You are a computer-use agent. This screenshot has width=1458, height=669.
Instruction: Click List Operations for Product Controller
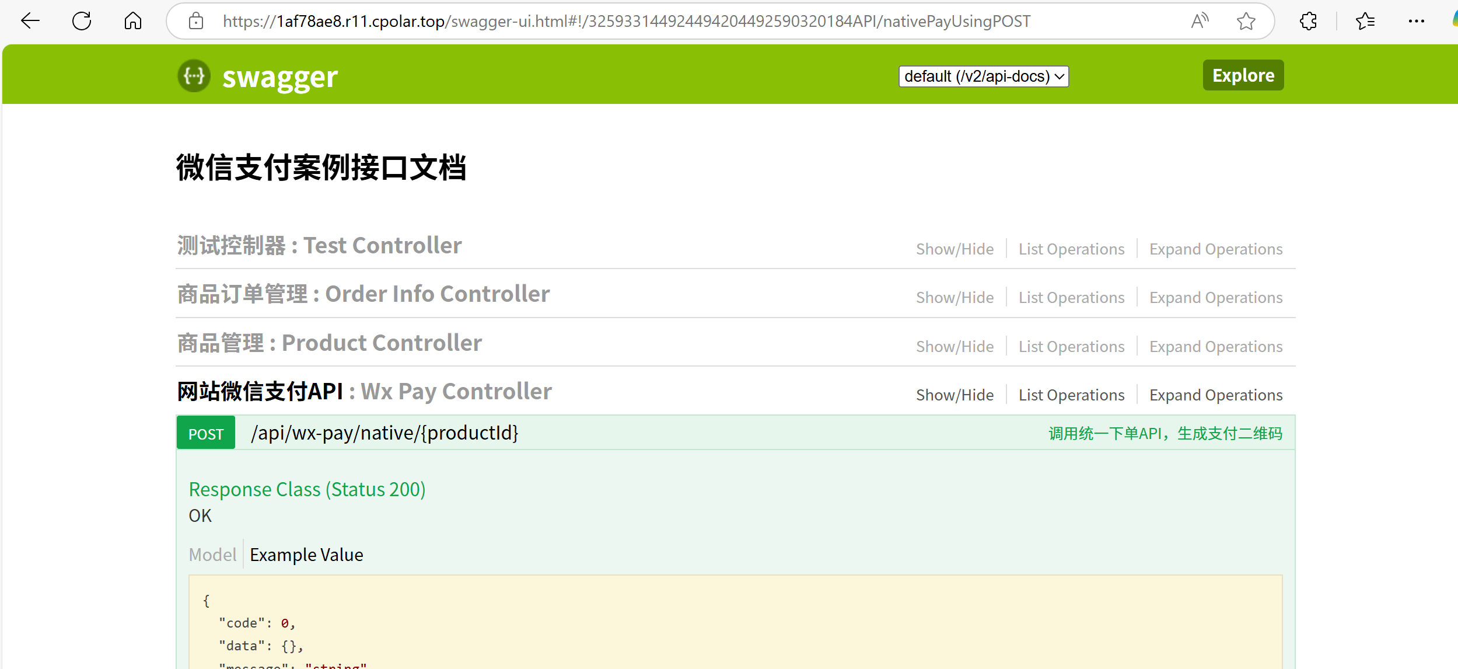pos(1071,347)
